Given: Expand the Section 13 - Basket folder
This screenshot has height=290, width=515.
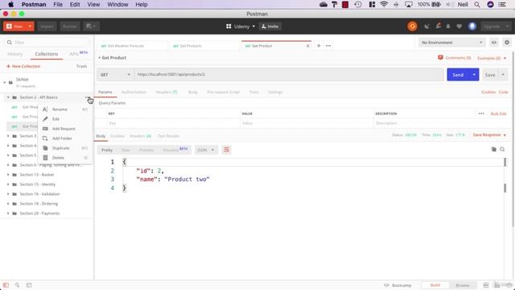Looking at the screenshot, I should (x=8, y=175).
